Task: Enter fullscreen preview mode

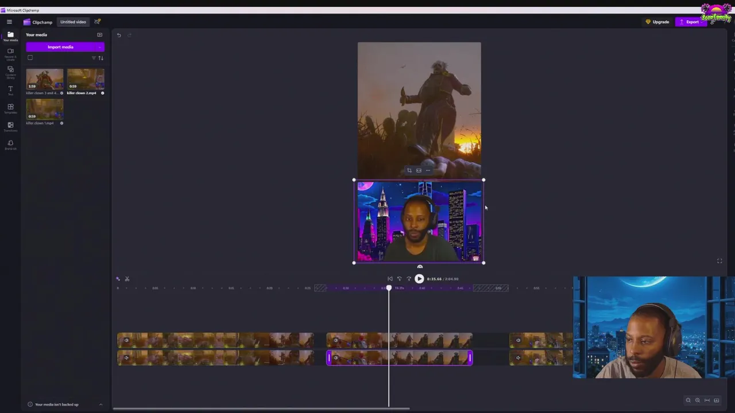Action: click(719, 261)
